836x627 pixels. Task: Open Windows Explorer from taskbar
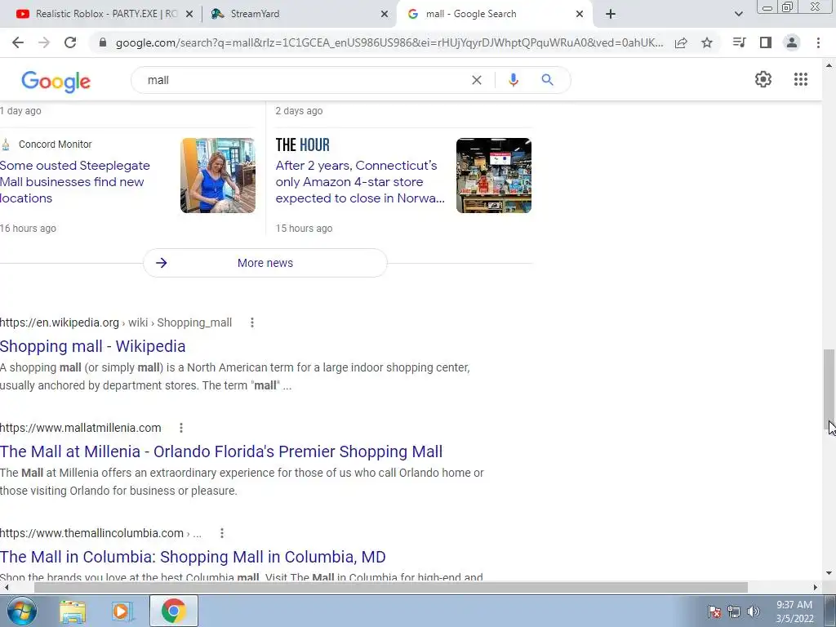[73, 611]
